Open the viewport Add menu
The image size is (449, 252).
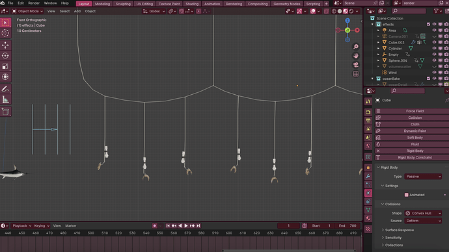[x=77, y=11]
